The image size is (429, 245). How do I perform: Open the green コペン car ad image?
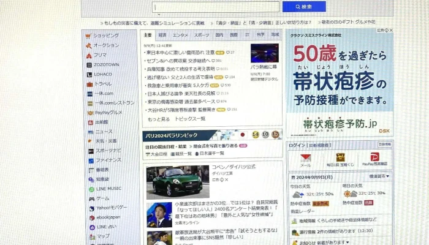pyautogui.click(x=178, y=182)
